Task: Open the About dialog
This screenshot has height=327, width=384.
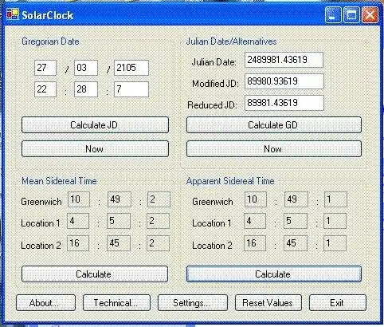Action: click(x=45, y=303)
